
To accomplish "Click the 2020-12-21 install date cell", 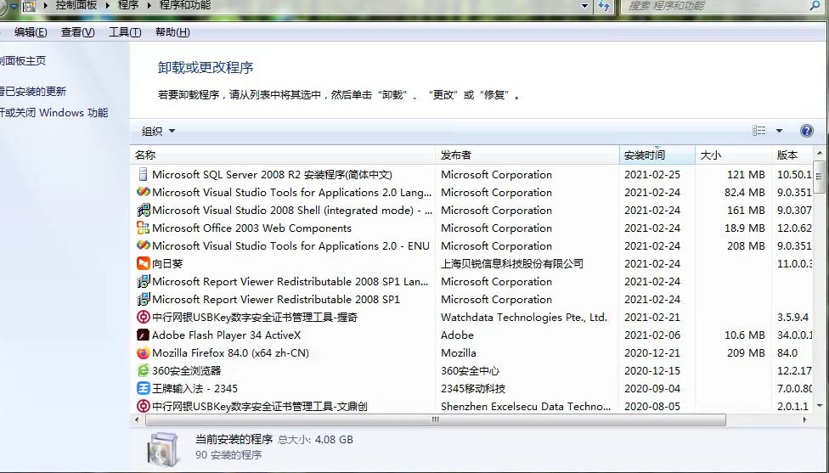I will pos(651,352).
